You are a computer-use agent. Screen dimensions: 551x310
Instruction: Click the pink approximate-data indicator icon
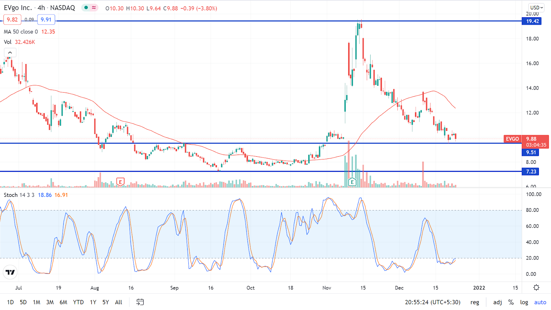point(94,8)
